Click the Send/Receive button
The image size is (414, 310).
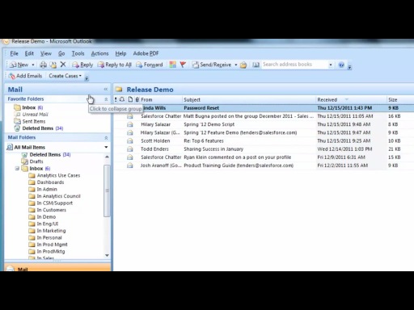[x=212, y=65]
